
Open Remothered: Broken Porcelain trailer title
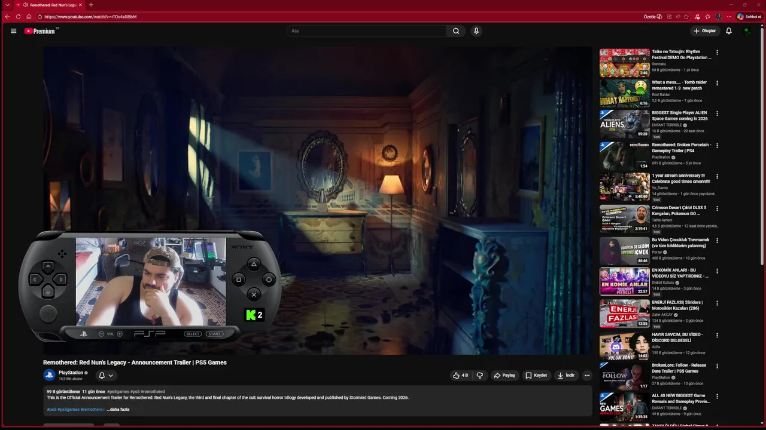682,148
